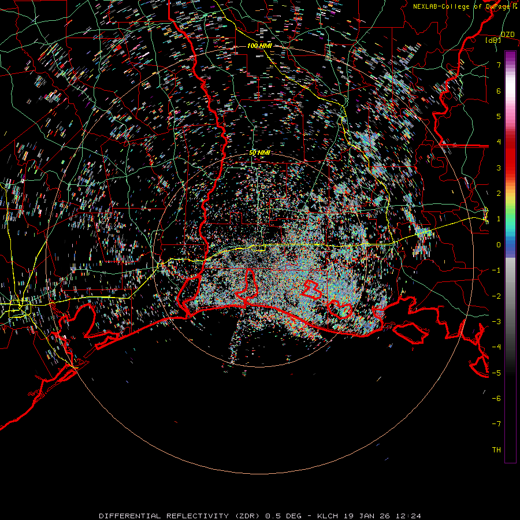The height and width of the screenshot is (520, 520).
Task: Click the "50 NMI" range ring label
Action: (259, 153)
